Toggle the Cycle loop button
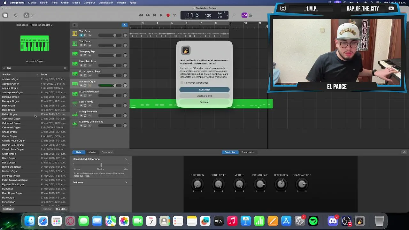This screenshot has width=409, height=230. tap(174, 15)
